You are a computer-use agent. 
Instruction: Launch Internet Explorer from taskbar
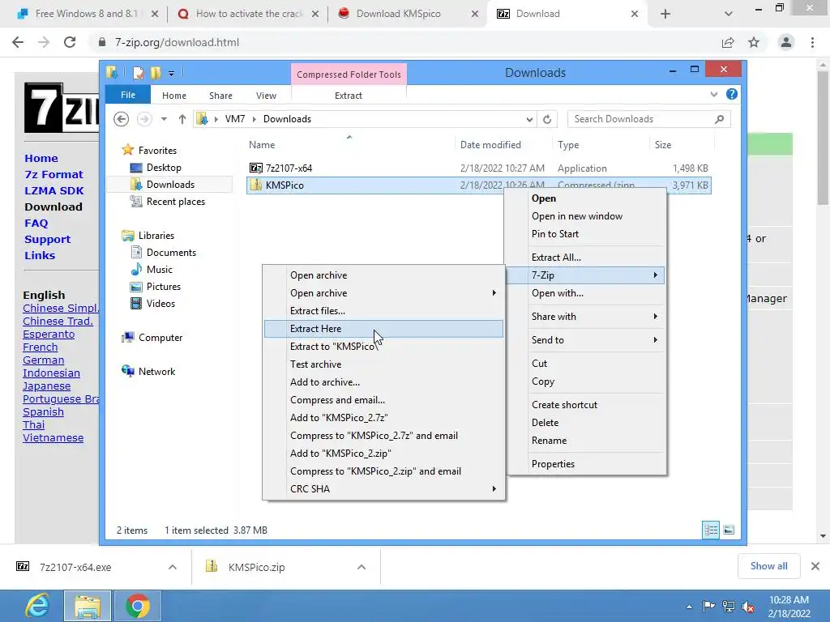point(37,606)
